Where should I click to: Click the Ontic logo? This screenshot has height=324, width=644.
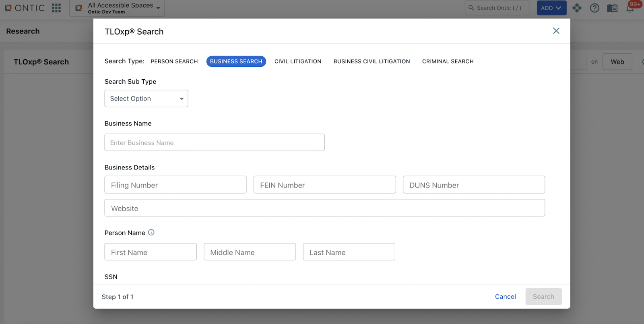pos(25,8)
